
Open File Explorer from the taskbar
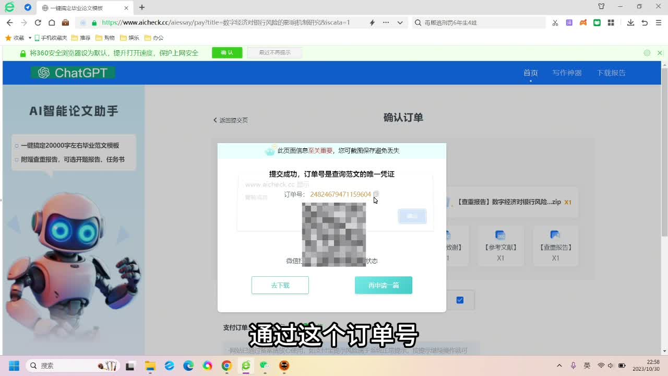pyautogui.click(x=150, y=366)
